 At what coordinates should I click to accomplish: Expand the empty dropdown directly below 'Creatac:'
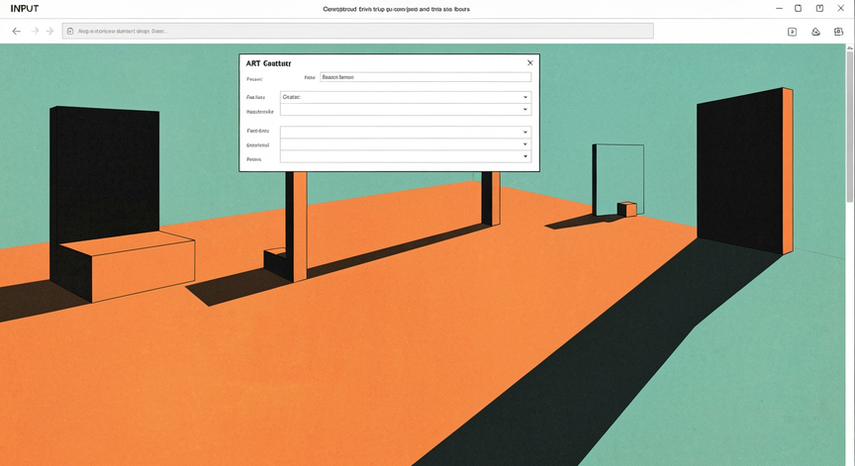[406, 110]
